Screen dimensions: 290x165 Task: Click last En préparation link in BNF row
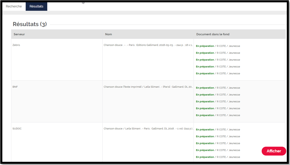click(x=205, y=115)
